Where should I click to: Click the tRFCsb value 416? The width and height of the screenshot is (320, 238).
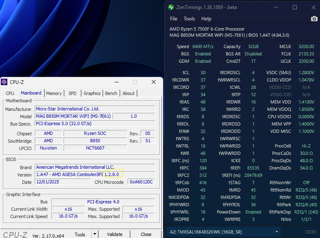pos(203,183)
